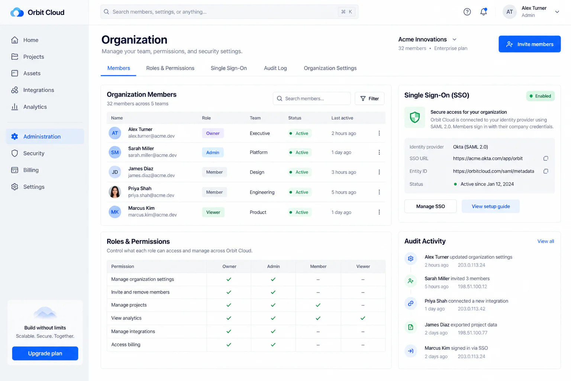Switch to the Roles & Permissions tab

170,68
